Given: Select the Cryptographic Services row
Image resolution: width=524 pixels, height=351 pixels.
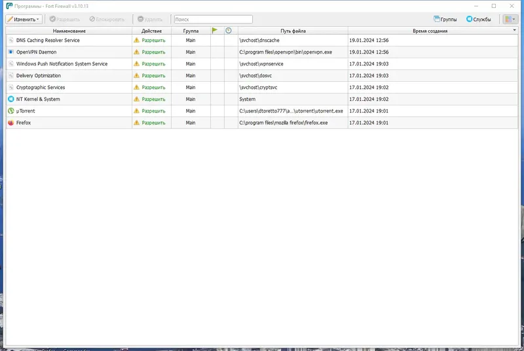Looking at the screenshot, I should coord(262,87).
